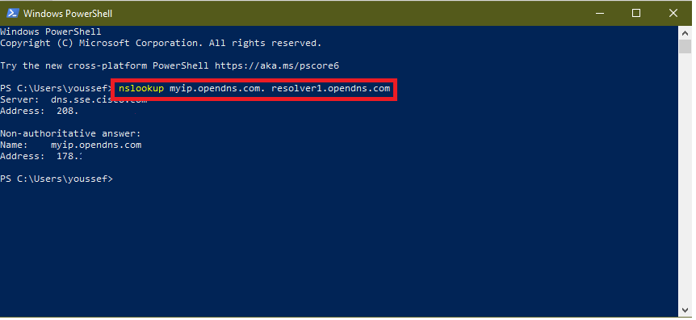Click the Copyright Microsoft Corporation line
Viewport: 696px width, 320px height.
(x=161, y=43)
